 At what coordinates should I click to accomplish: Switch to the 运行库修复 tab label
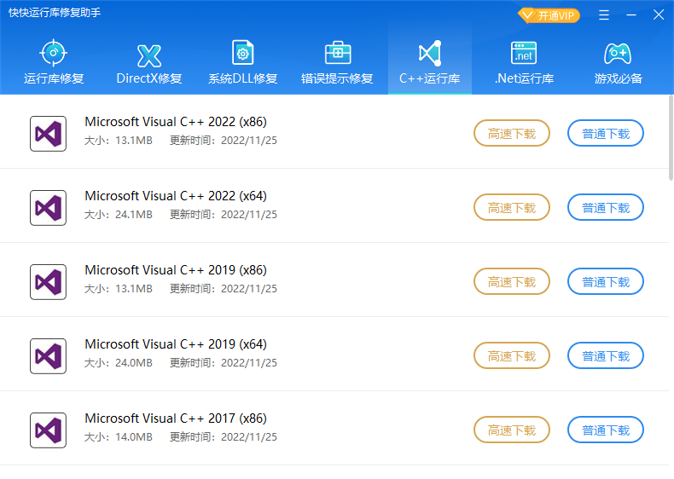[54, 78]
